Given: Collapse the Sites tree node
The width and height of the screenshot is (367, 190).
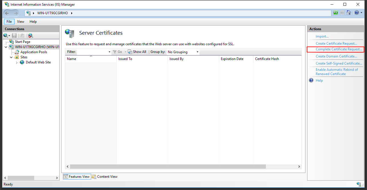Looking at the screenshot, I should pyautogui.click(x=11, y=57).
